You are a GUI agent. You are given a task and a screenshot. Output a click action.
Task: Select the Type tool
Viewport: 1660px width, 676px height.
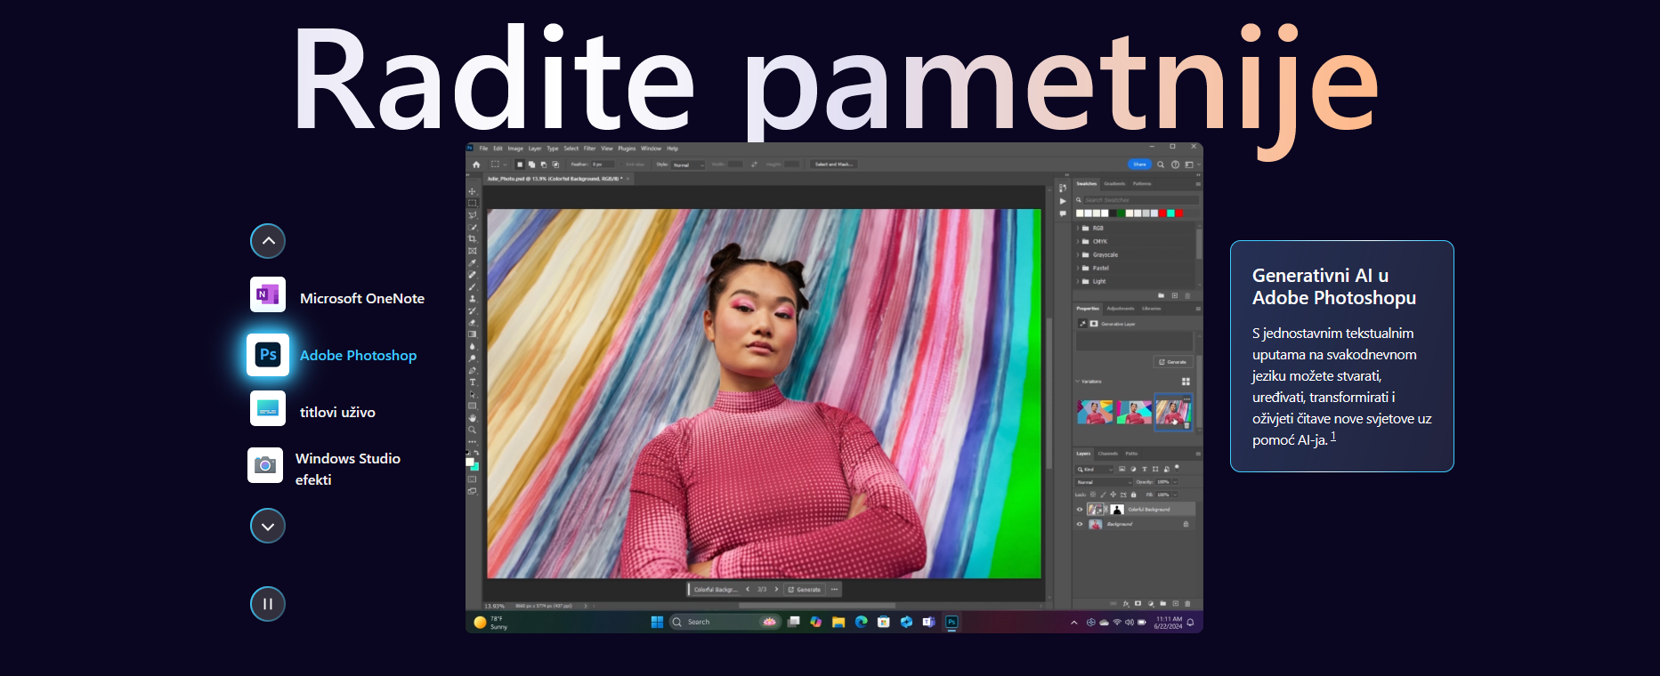click(473, 383)
